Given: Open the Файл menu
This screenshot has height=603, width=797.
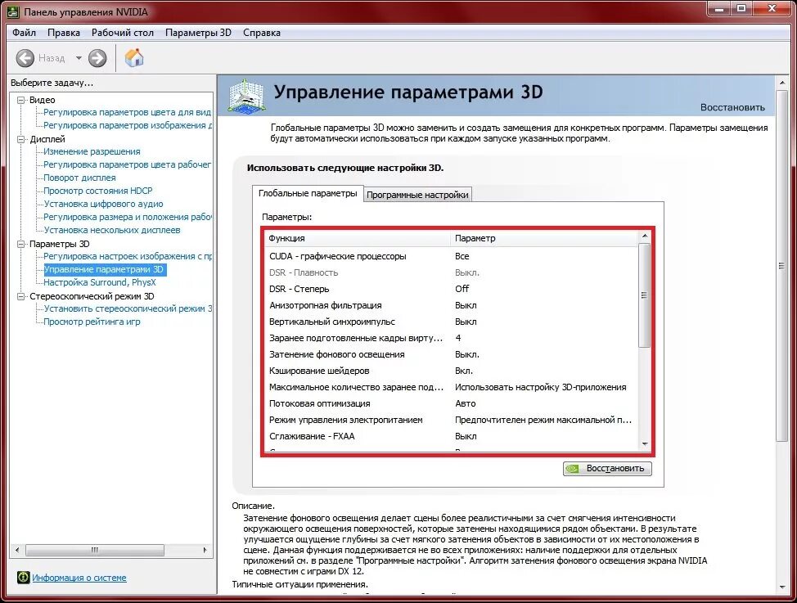Looking at the screenshot, I should coord(24,33).
